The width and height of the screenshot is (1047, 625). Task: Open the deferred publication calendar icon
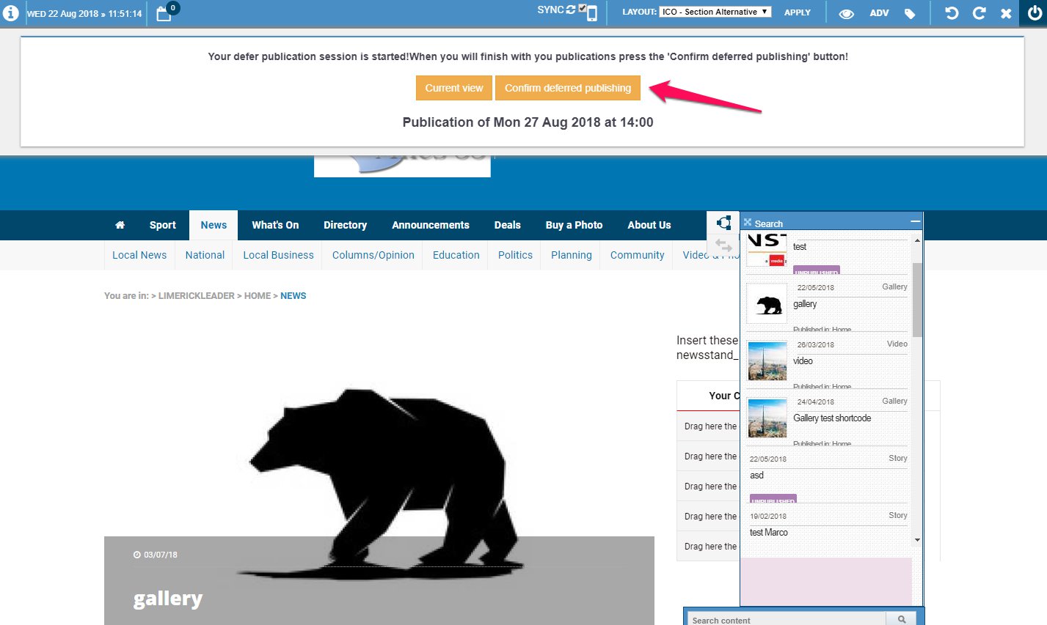coord(164,13)
